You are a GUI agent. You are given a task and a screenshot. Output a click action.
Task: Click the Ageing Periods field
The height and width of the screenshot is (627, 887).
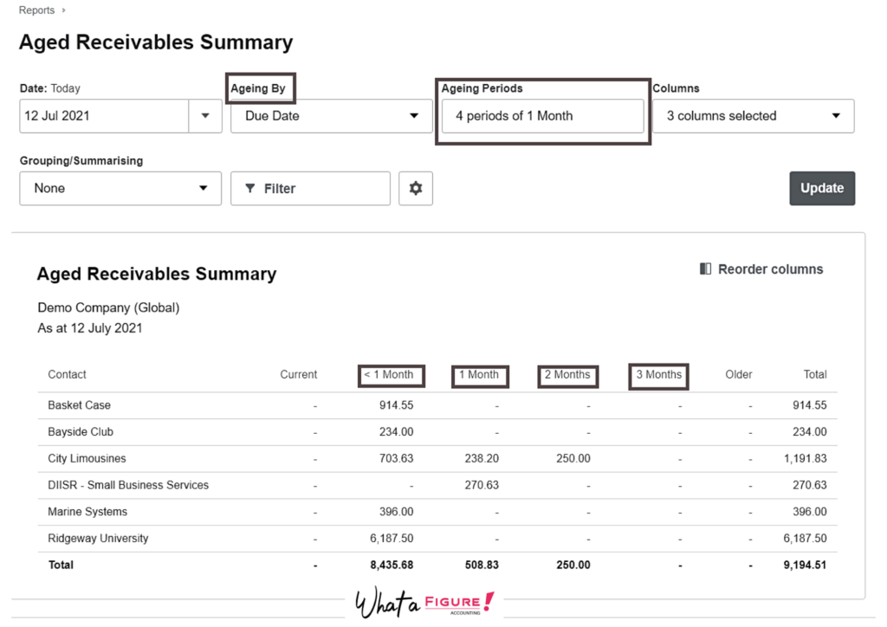[542, 116]
